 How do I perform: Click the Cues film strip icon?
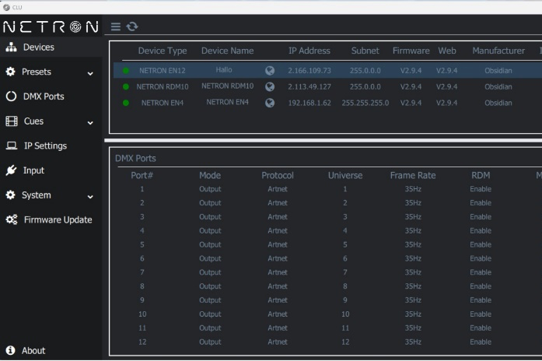point(12,121)
